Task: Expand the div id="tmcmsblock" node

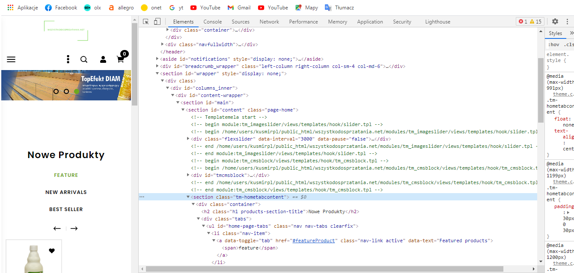Action: coord(188,175)
